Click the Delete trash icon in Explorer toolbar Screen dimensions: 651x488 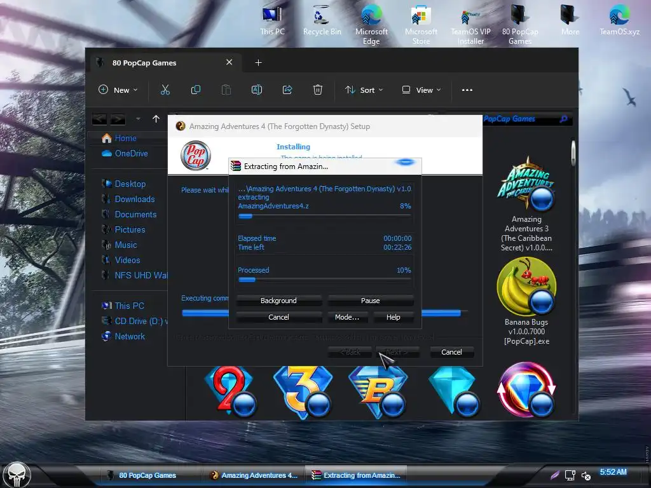[x=318, y=90]
